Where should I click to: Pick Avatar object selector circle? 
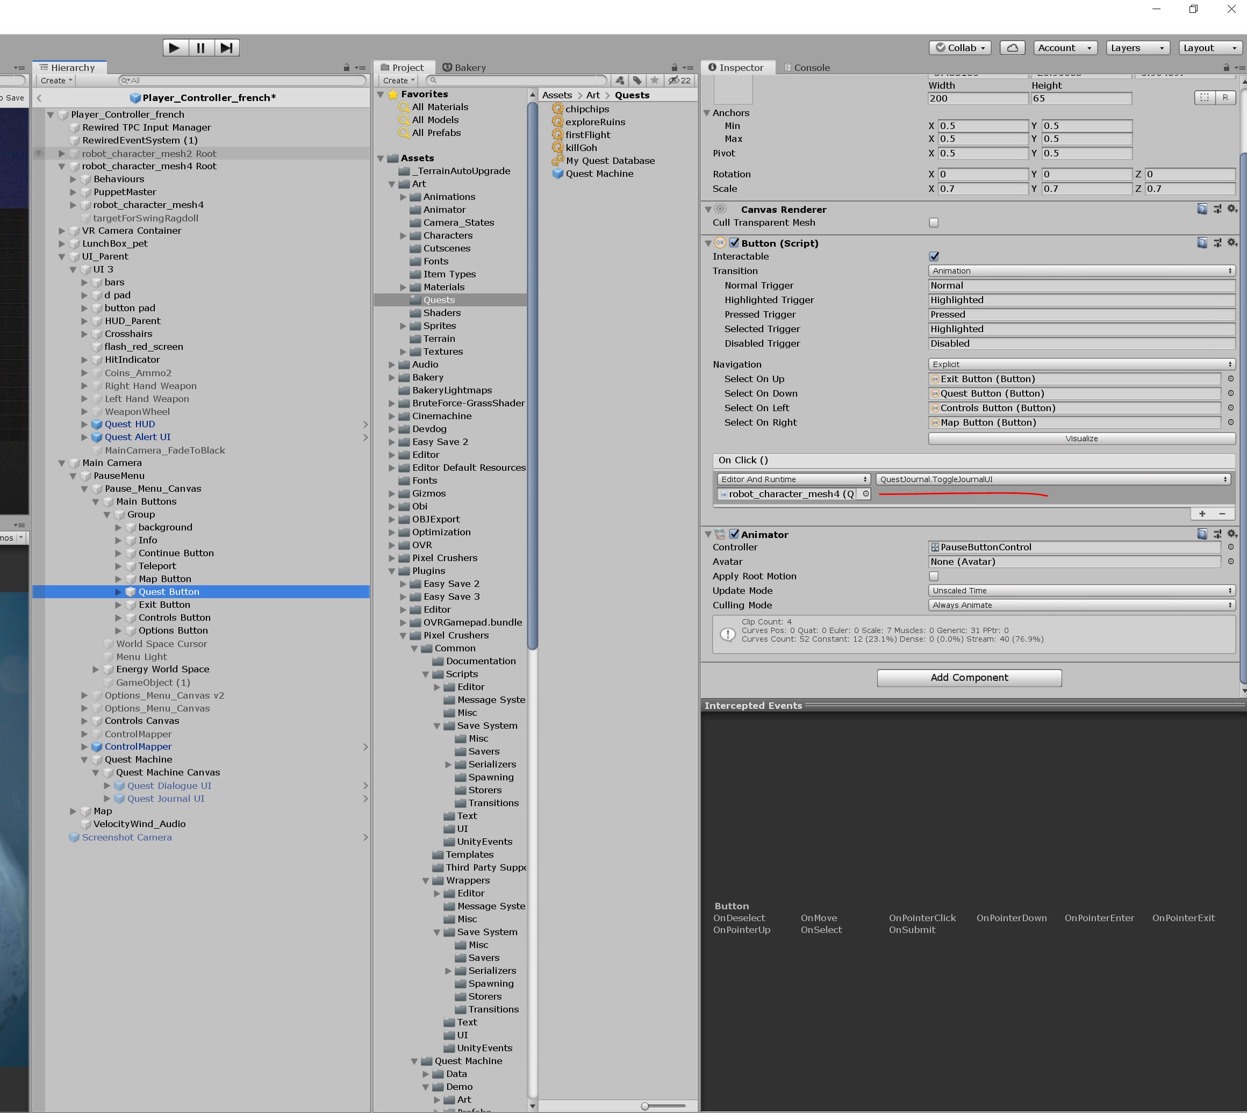tap(1230, 562)
